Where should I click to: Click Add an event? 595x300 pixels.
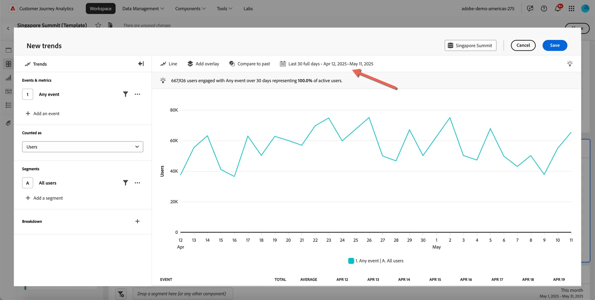[x=43, y=113]
